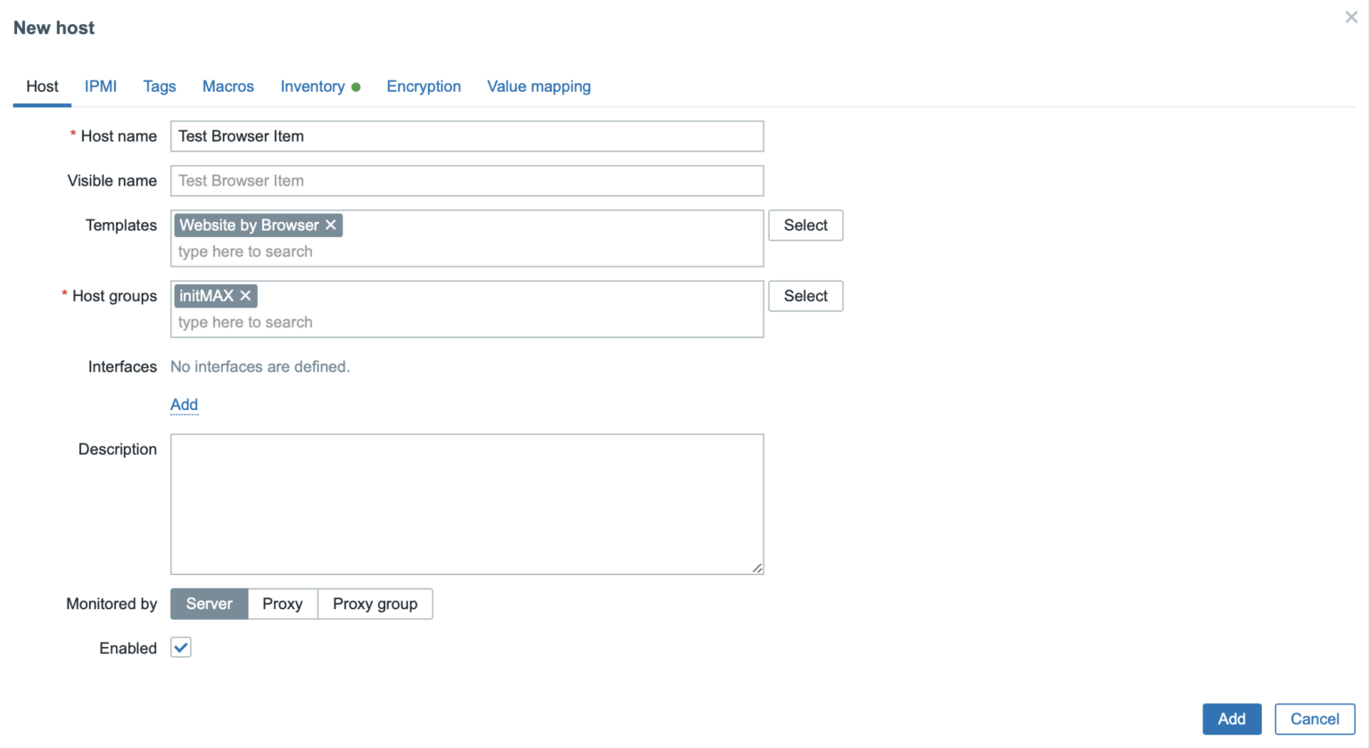
Task: Close the New host dialog
Action: coord(1351,17)
